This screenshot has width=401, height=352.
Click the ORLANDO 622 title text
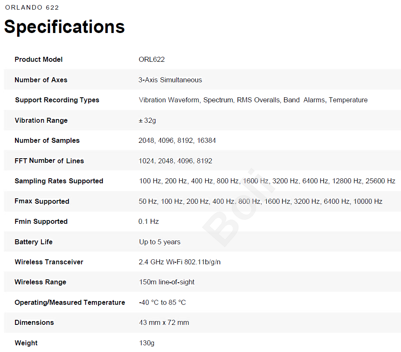point(32,8)
